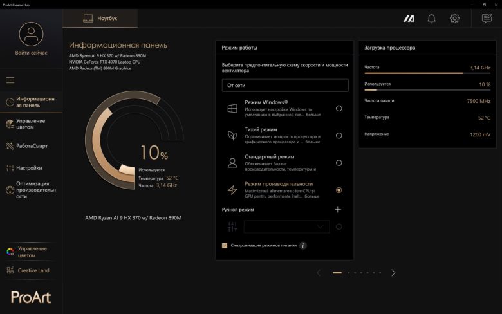The image size is (502, 314).
Task: Expand the manual mode profile dropdown
Action: pos(286,226)
